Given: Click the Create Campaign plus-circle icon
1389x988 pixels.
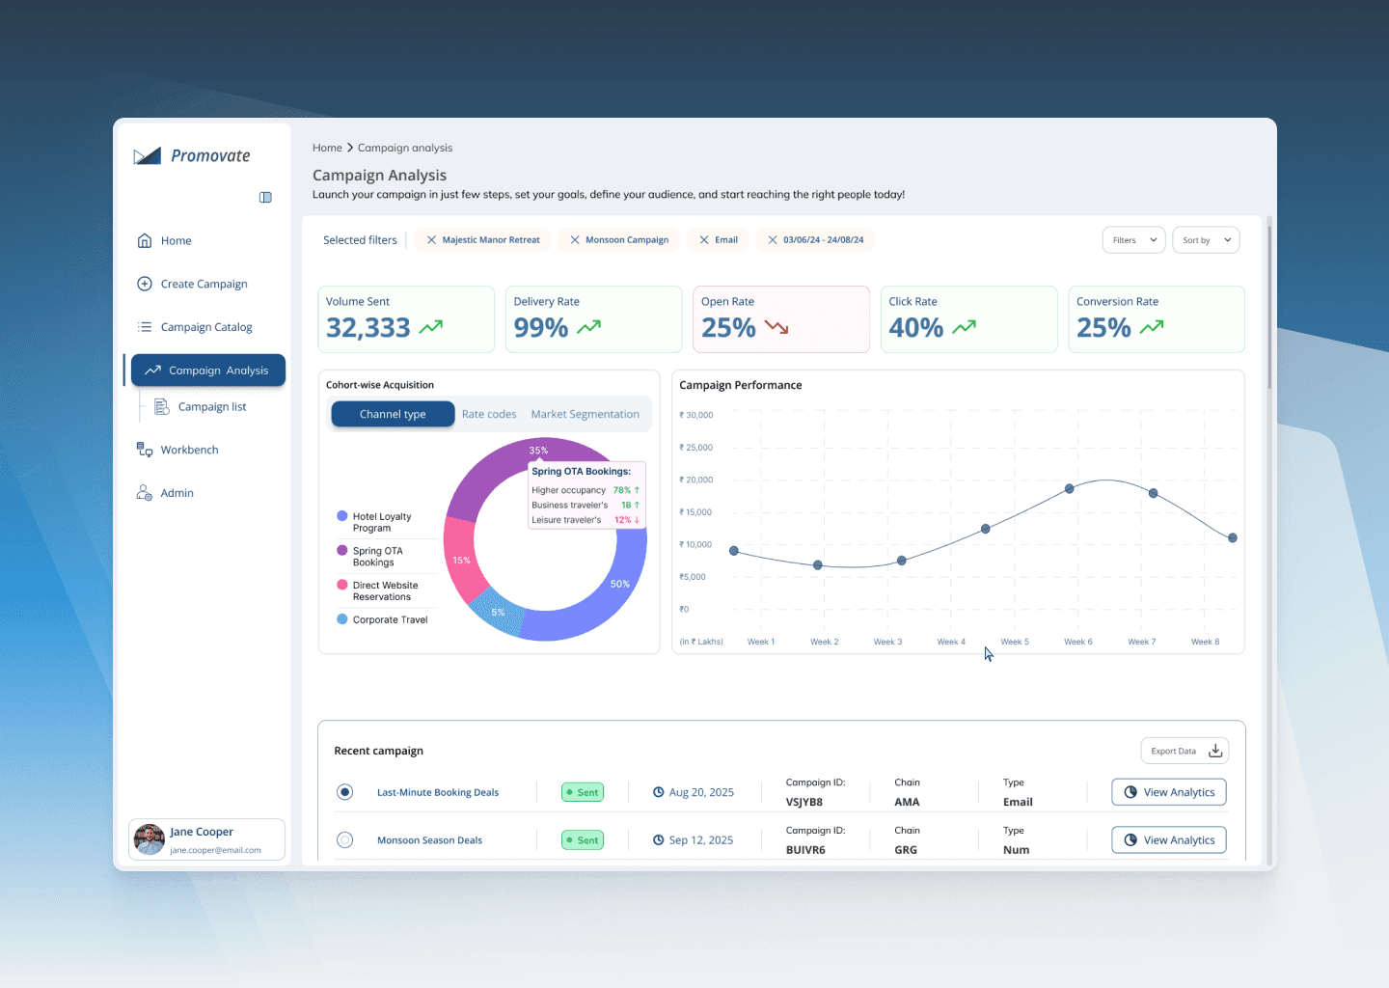Looking at the screenshot, I should (145, 284).
